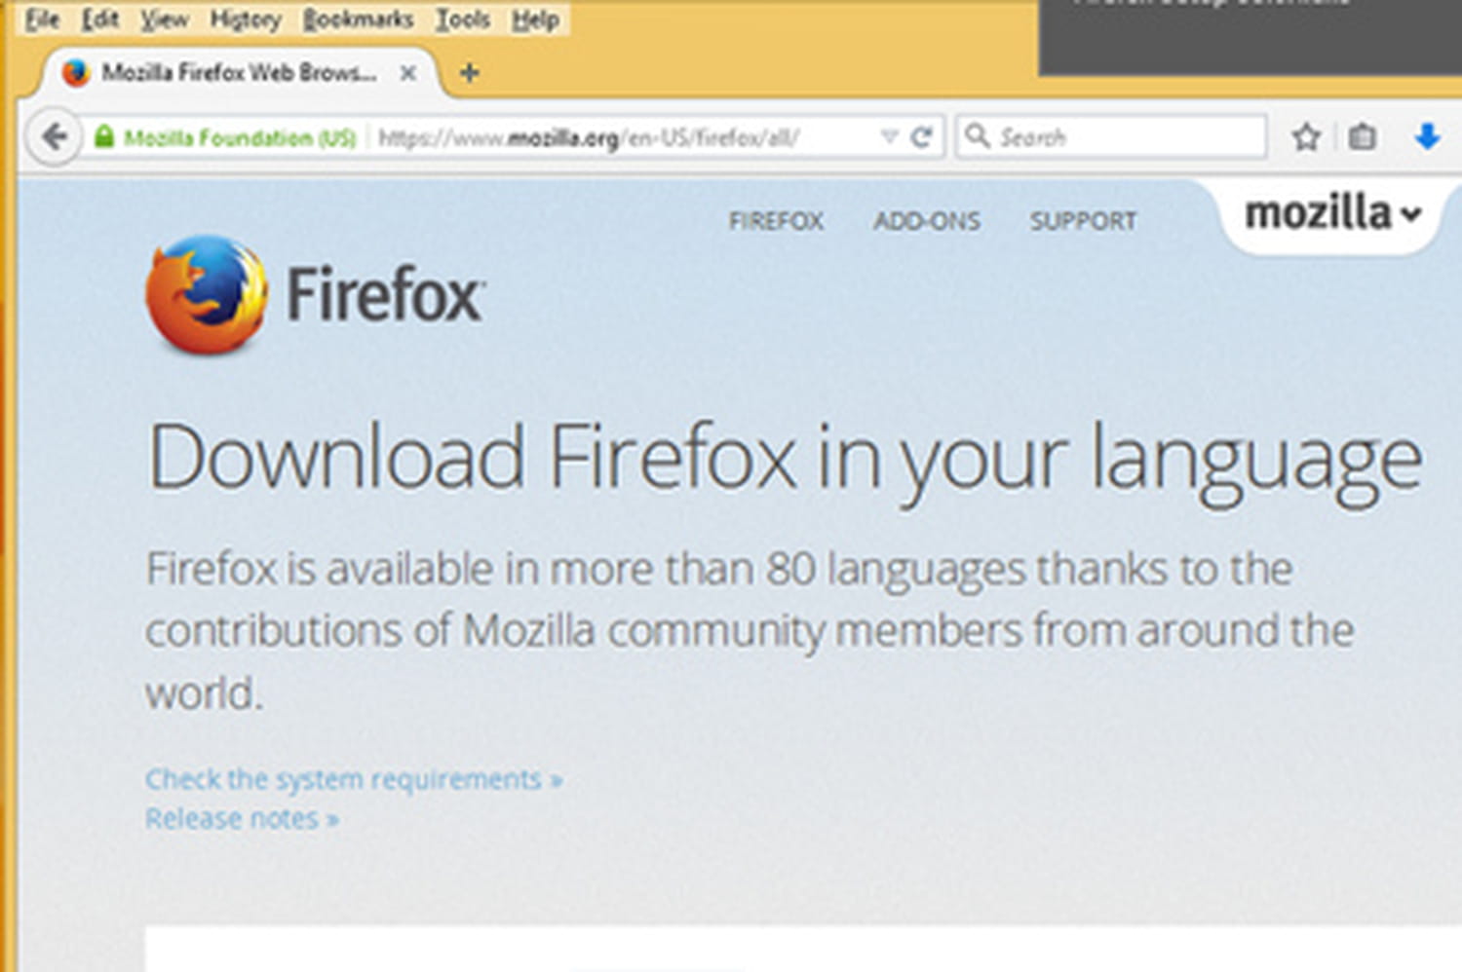This screenshot has width=1462, height=972.
Task: Open Check the system requirements link
Action: click(x=354, y=779)
